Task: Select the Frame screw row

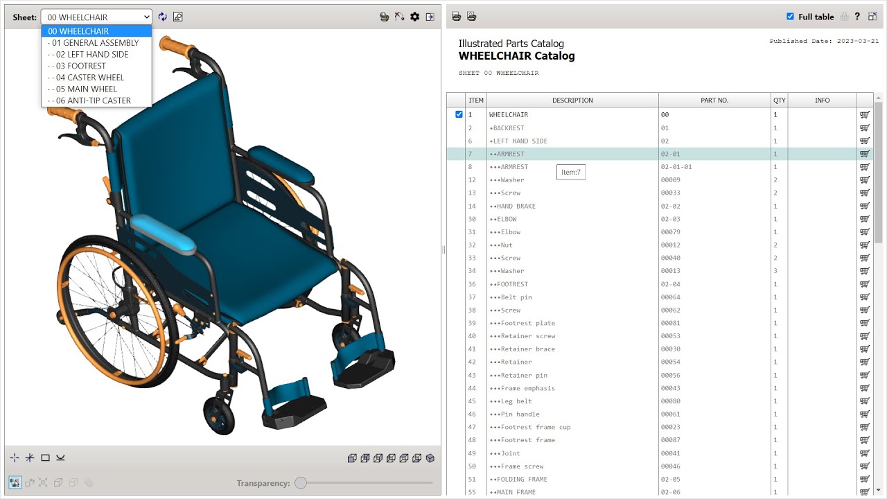Action: tap(660, 466)
